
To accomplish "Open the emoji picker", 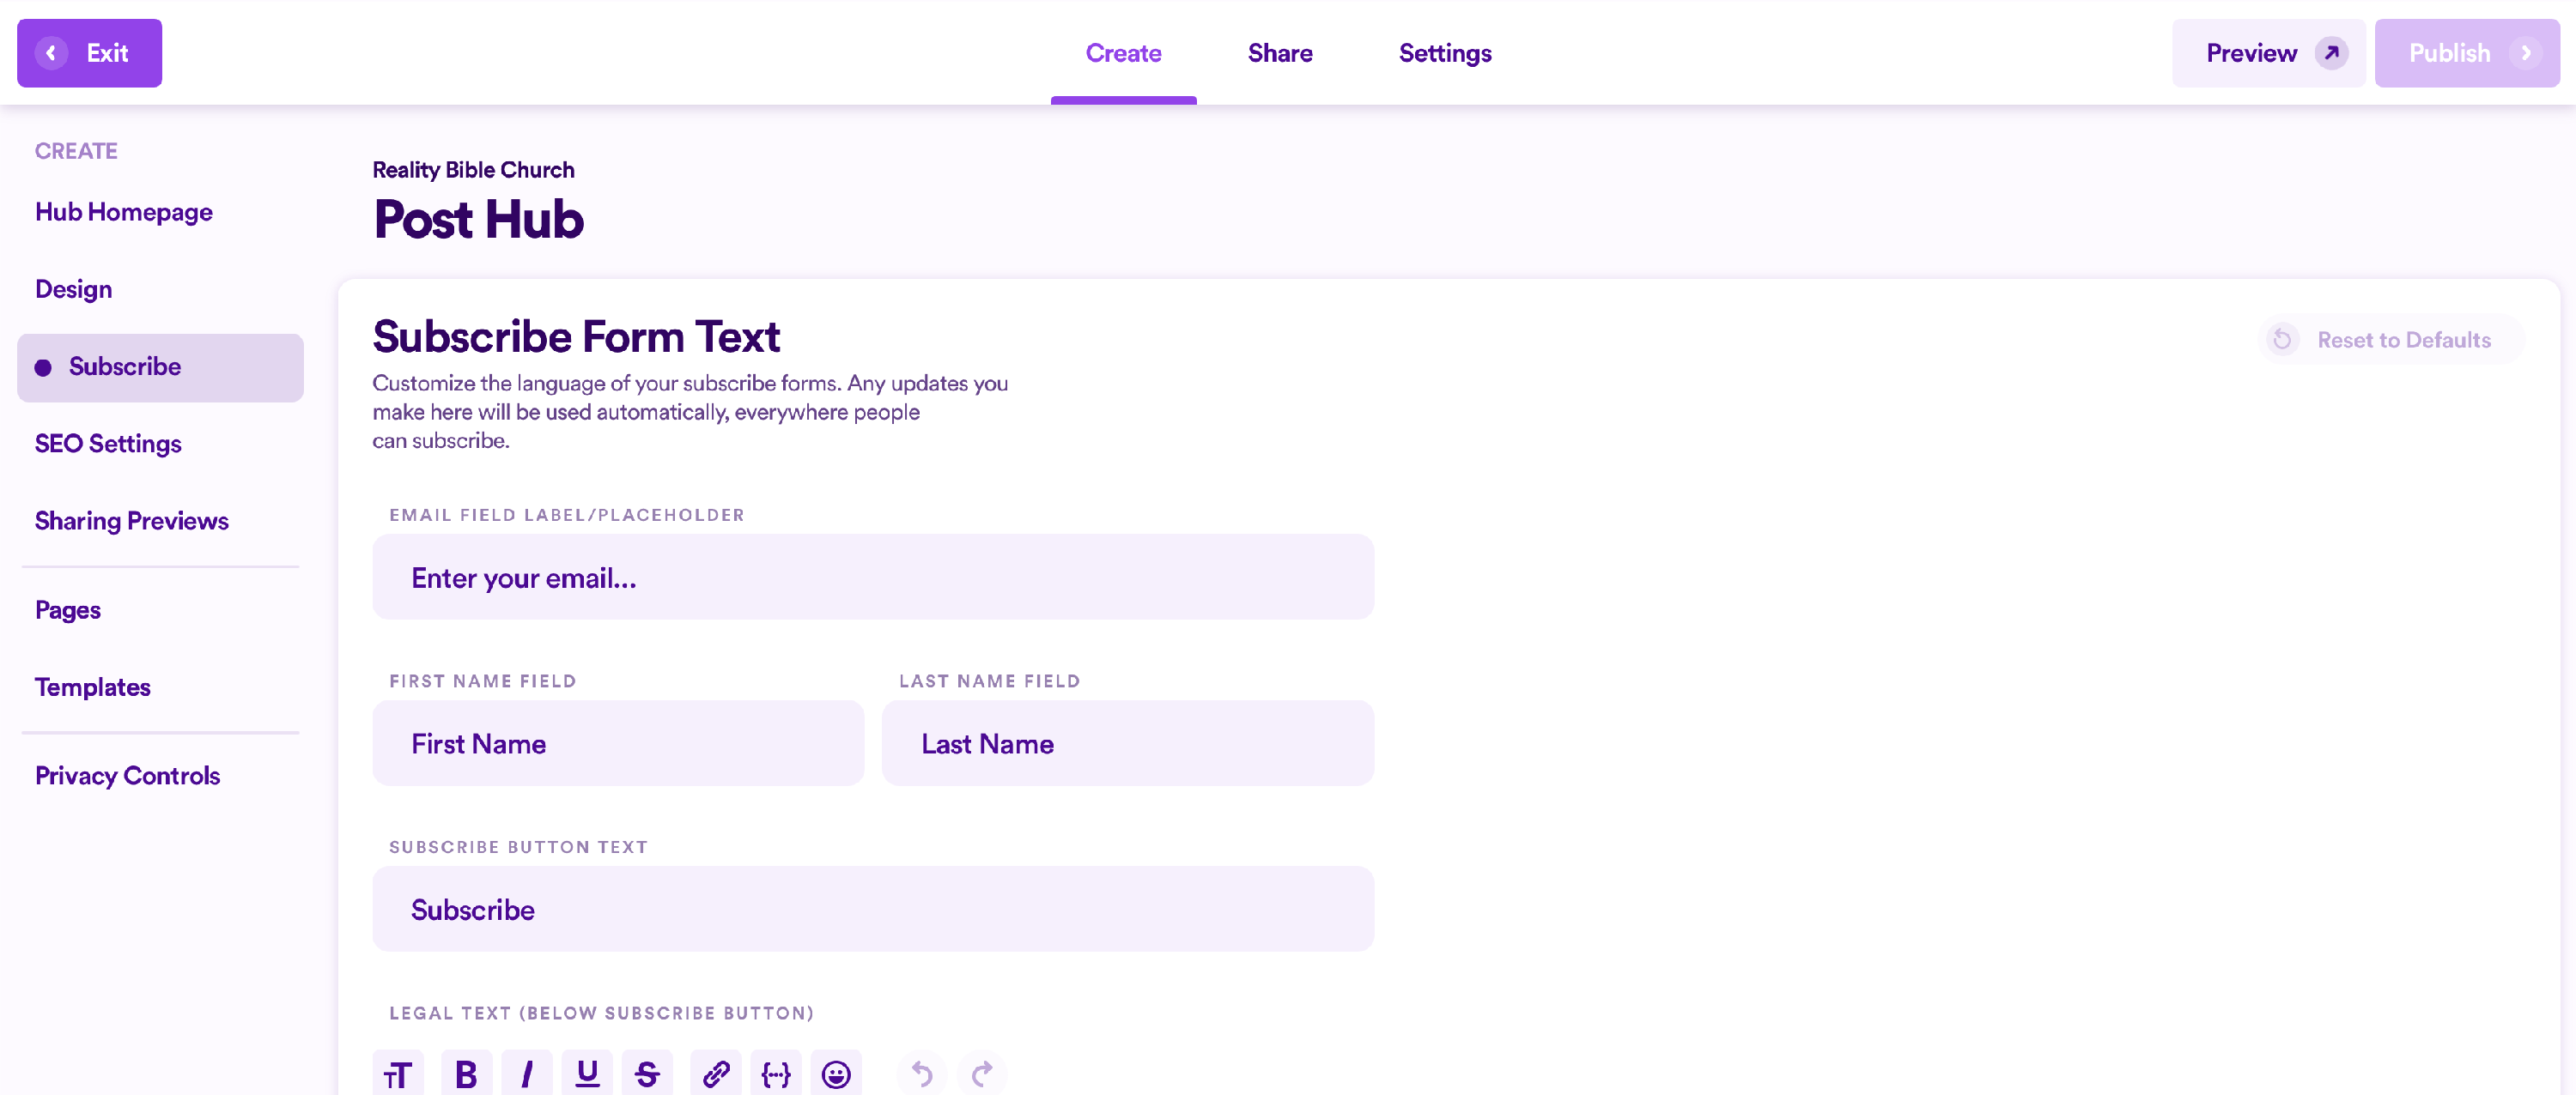I will tap(836, 1074).
